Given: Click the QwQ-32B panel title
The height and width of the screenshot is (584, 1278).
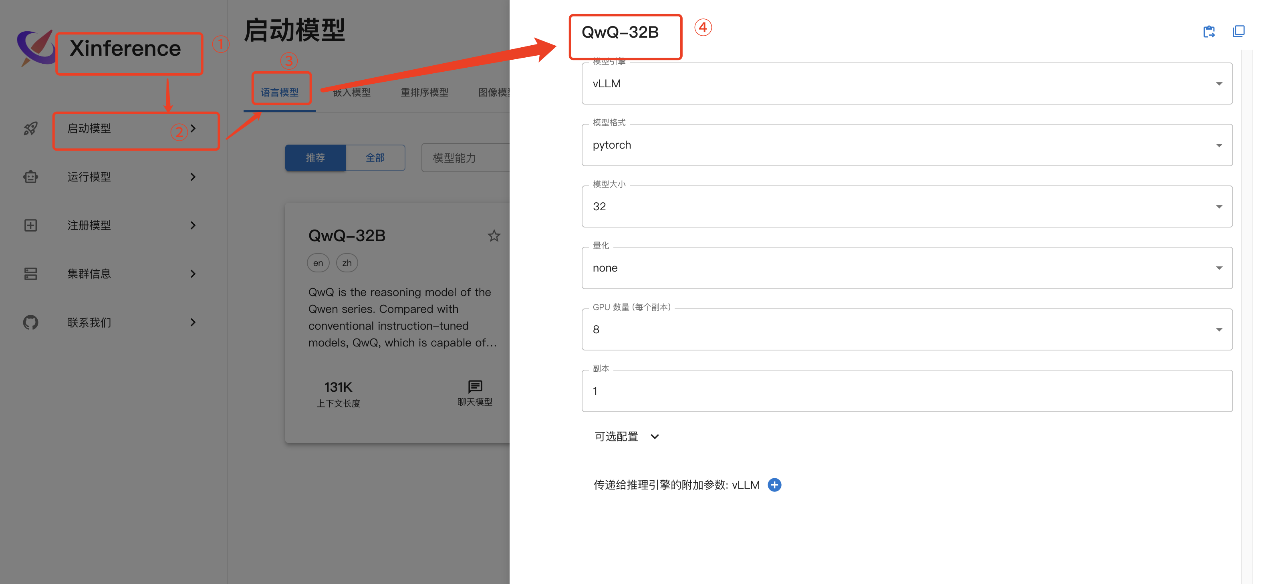Looking at the screenshot, I should tap(620, 32).
